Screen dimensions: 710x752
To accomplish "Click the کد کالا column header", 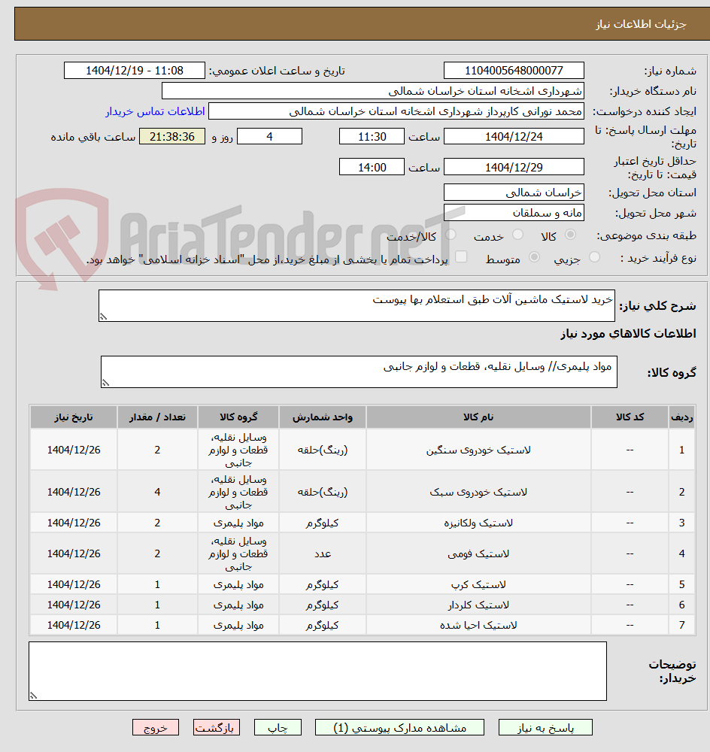I will click(x=630, y=417).
